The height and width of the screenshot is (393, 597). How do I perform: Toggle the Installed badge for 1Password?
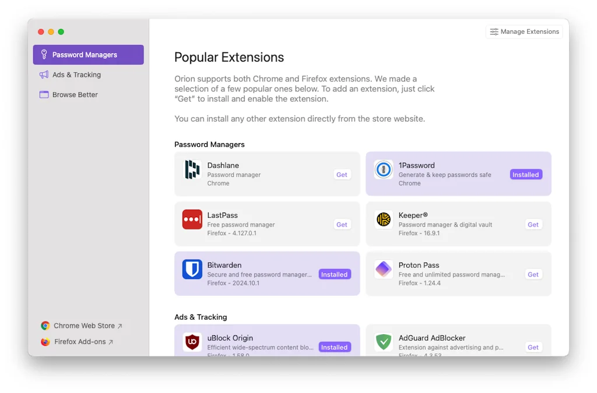[525, 175]
